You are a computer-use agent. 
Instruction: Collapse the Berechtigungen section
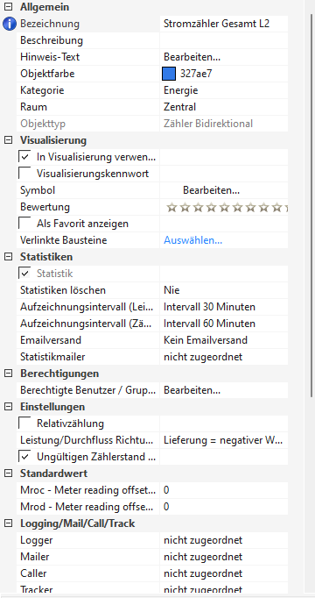click(8, 374)
